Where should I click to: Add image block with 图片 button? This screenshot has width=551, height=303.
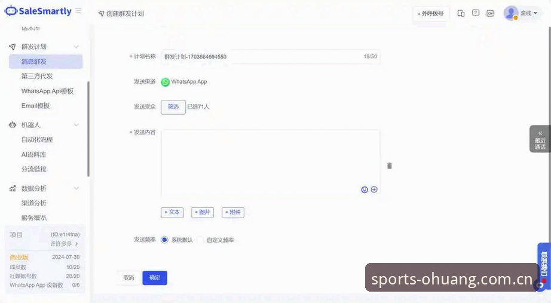[x=203, y=212]
